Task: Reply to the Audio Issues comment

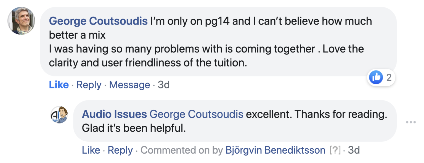Action: 120,150
